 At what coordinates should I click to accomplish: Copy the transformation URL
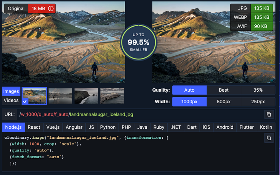(x=269, y=114)
